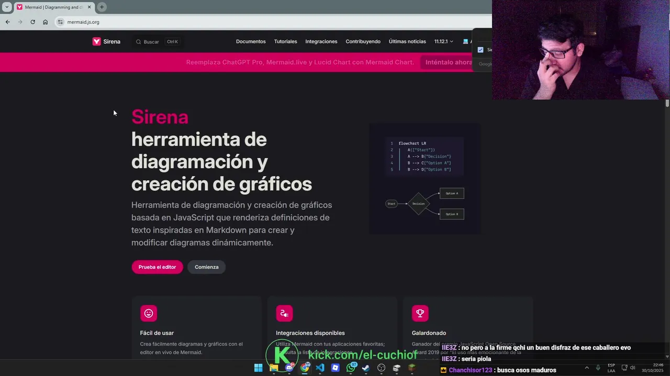Open the Tutoriales menu item

click(x=285, y=42)
